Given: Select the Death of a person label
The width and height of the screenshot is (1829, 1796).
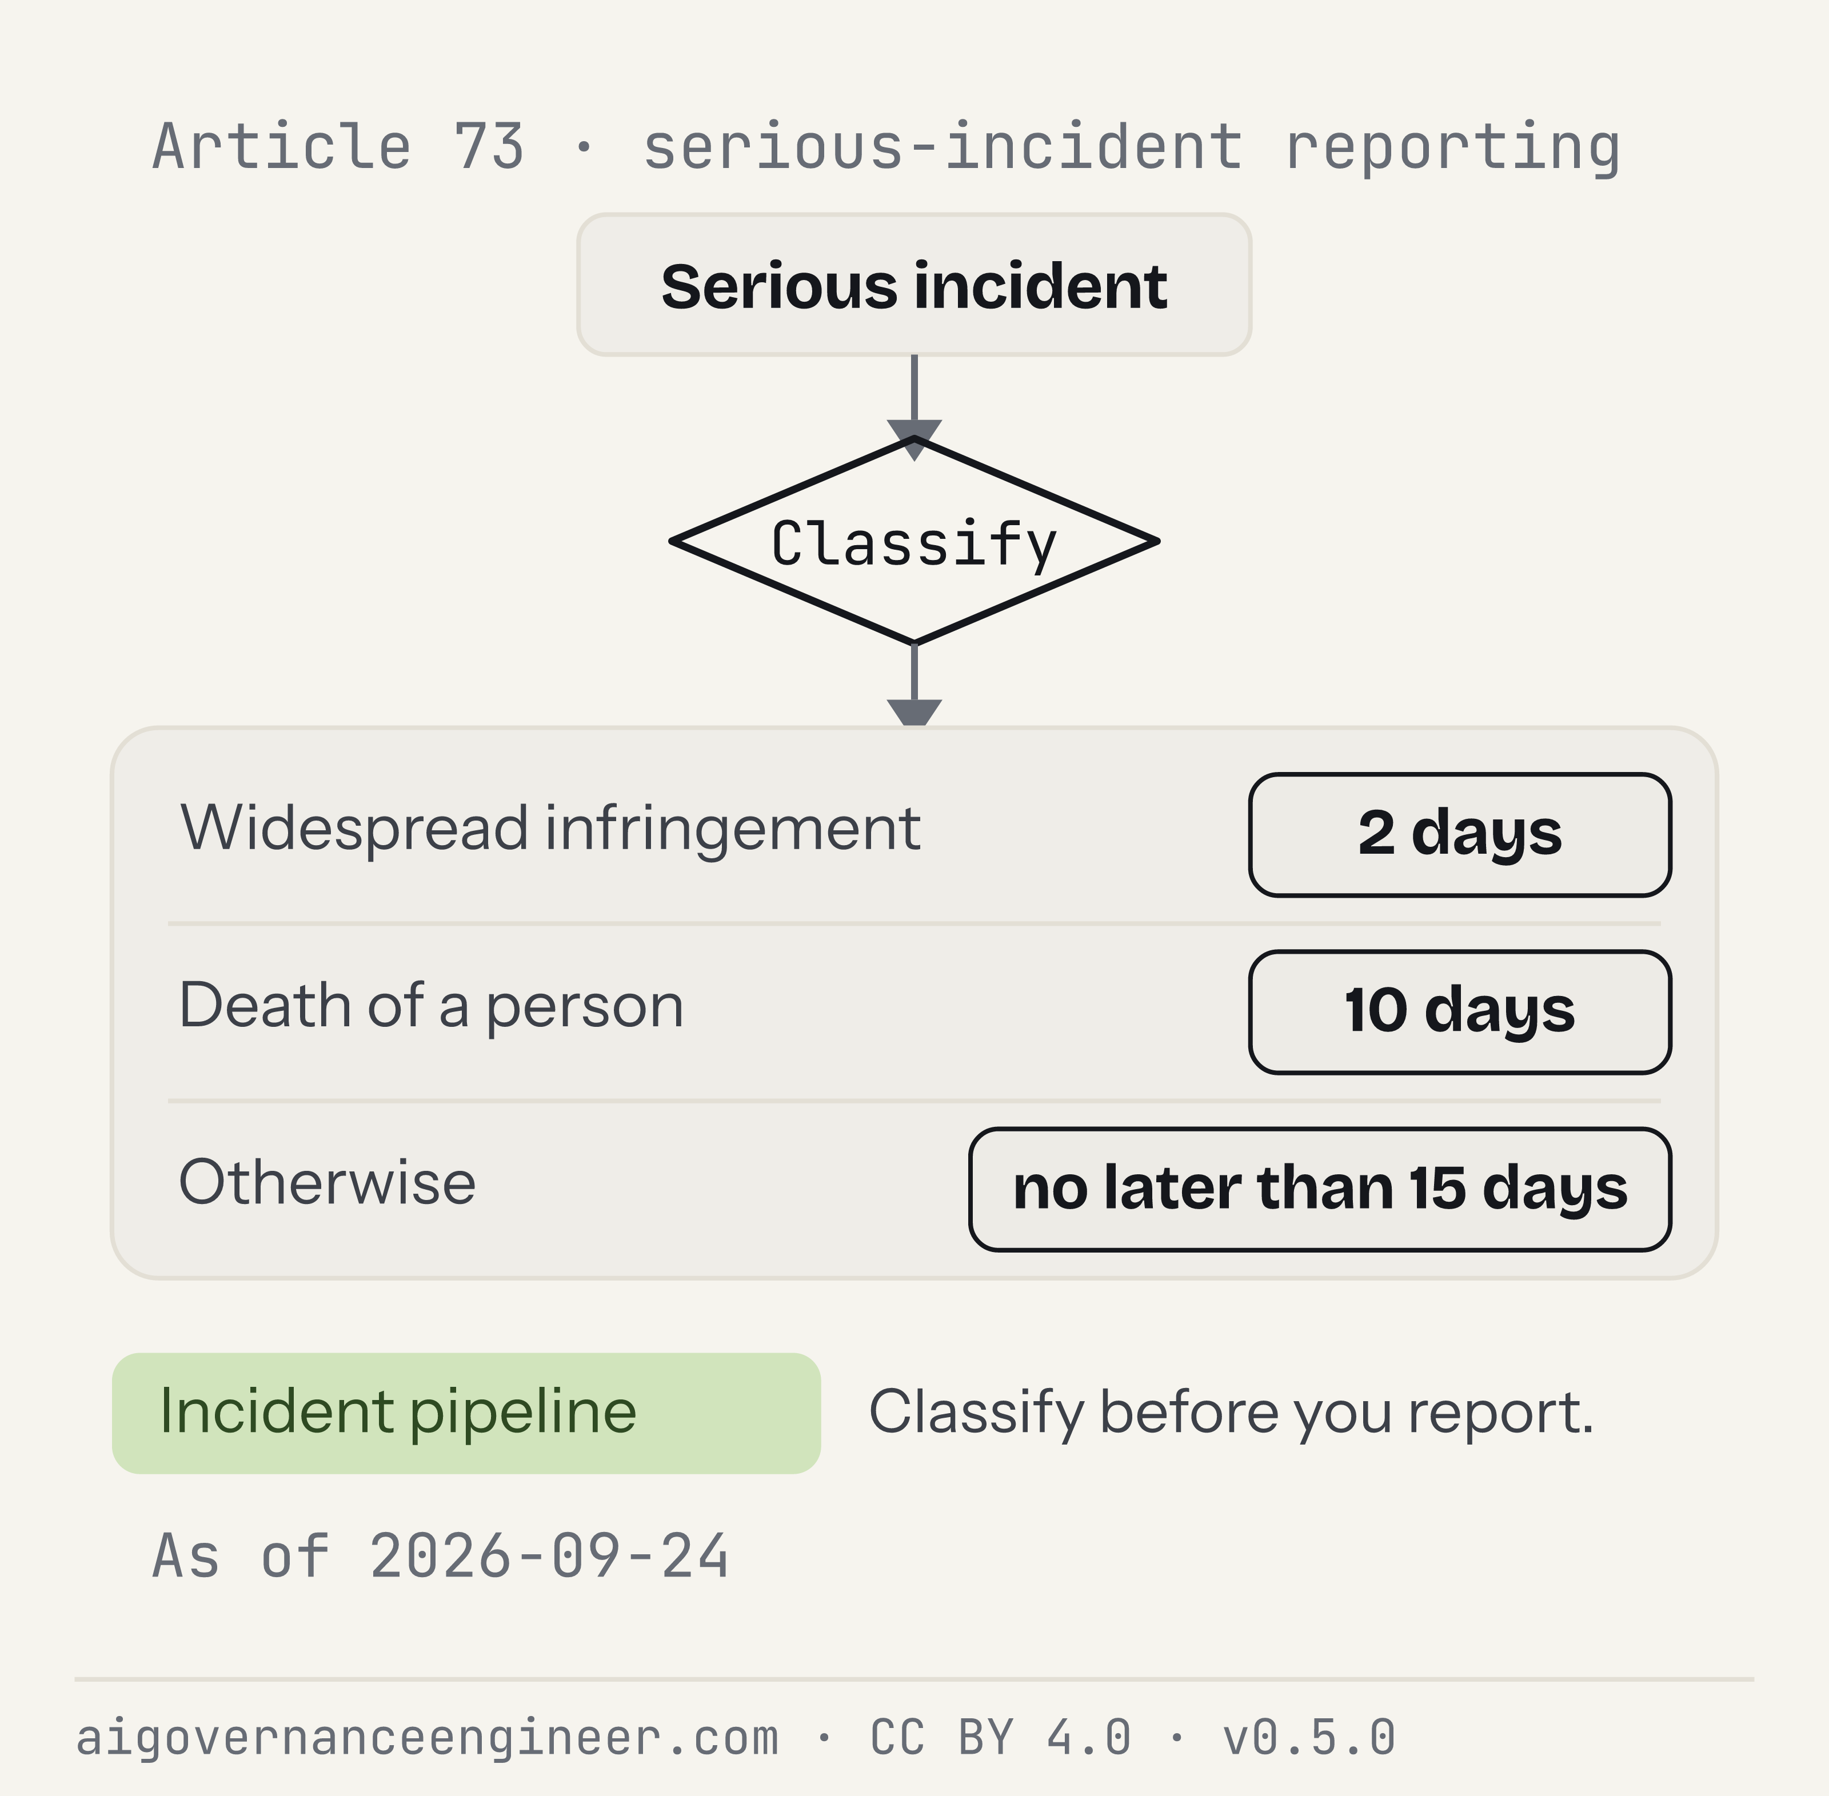Looking at the screenshot, I should coord(431,1006).
